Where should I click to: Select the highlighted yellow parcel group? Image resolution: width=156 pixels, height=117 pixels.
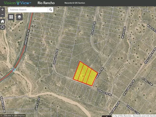85,74
